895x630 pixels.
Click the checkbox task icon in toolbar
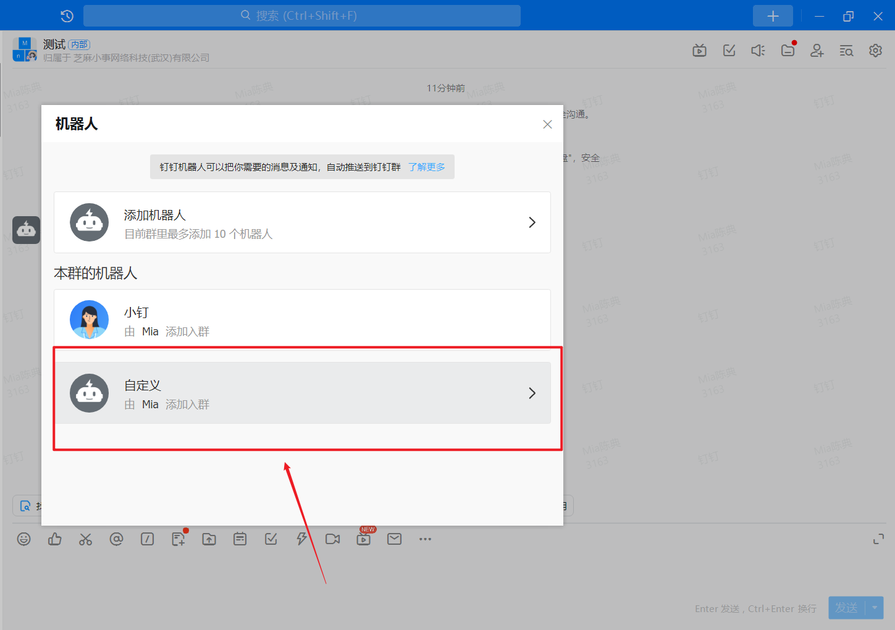click(x=271, y=539)
